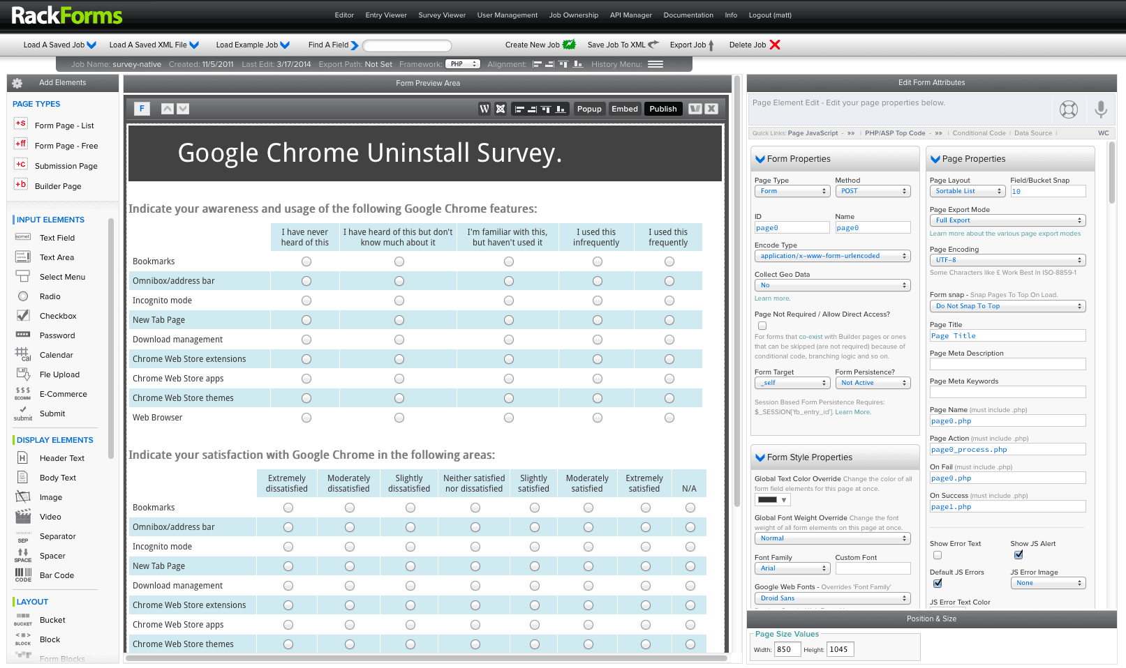1126x668 pixels.
Task: Toggle Default JS Errors checkbox
Action: 938,583
